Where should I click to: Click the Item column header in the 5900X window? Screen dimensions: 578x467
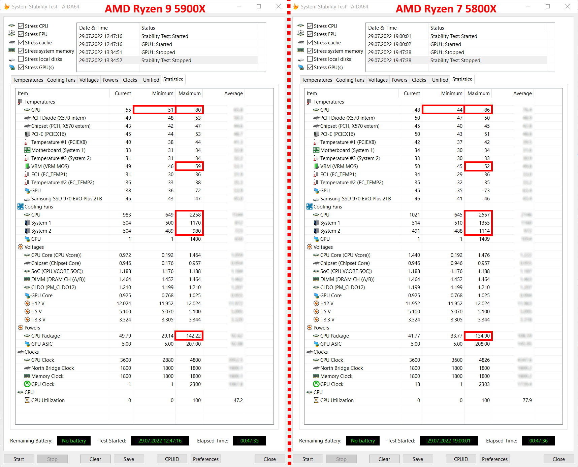[63, 93]
